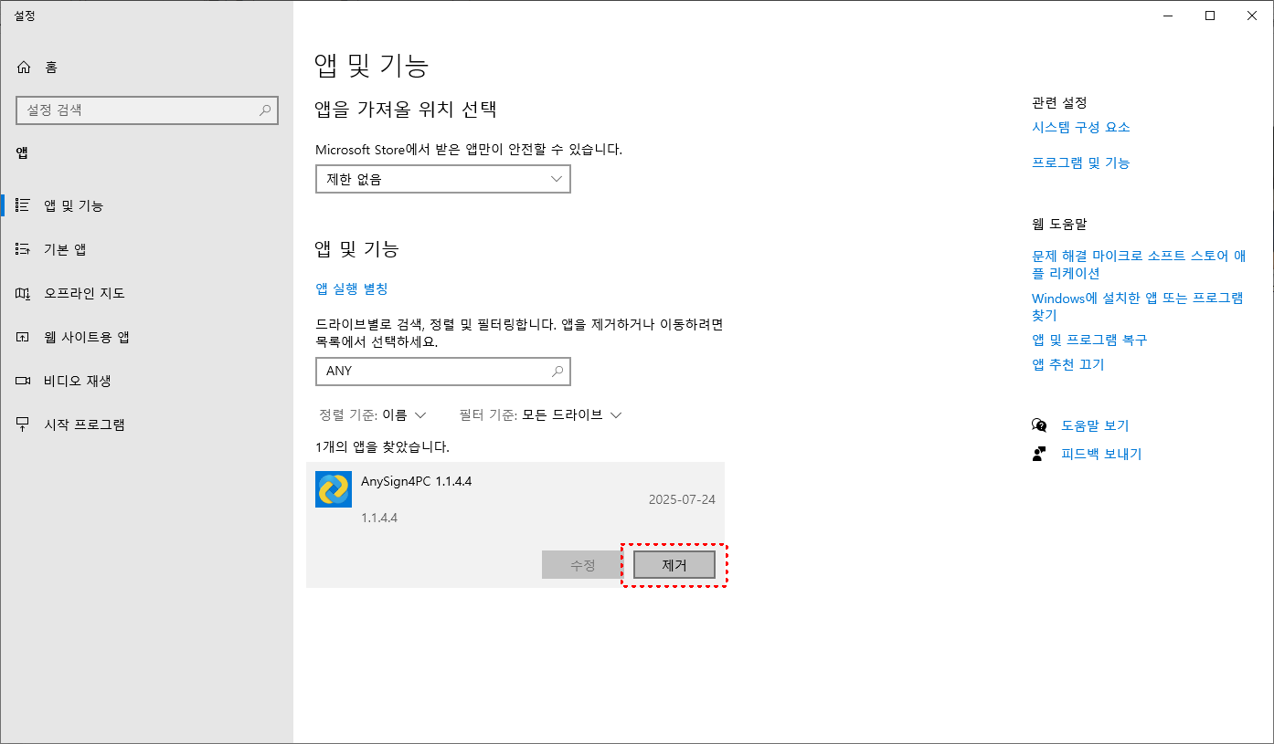1274x744 pixels.
Task: Click the 피드백 보내기 feedback icon
Action: (x=1040, y=453)
